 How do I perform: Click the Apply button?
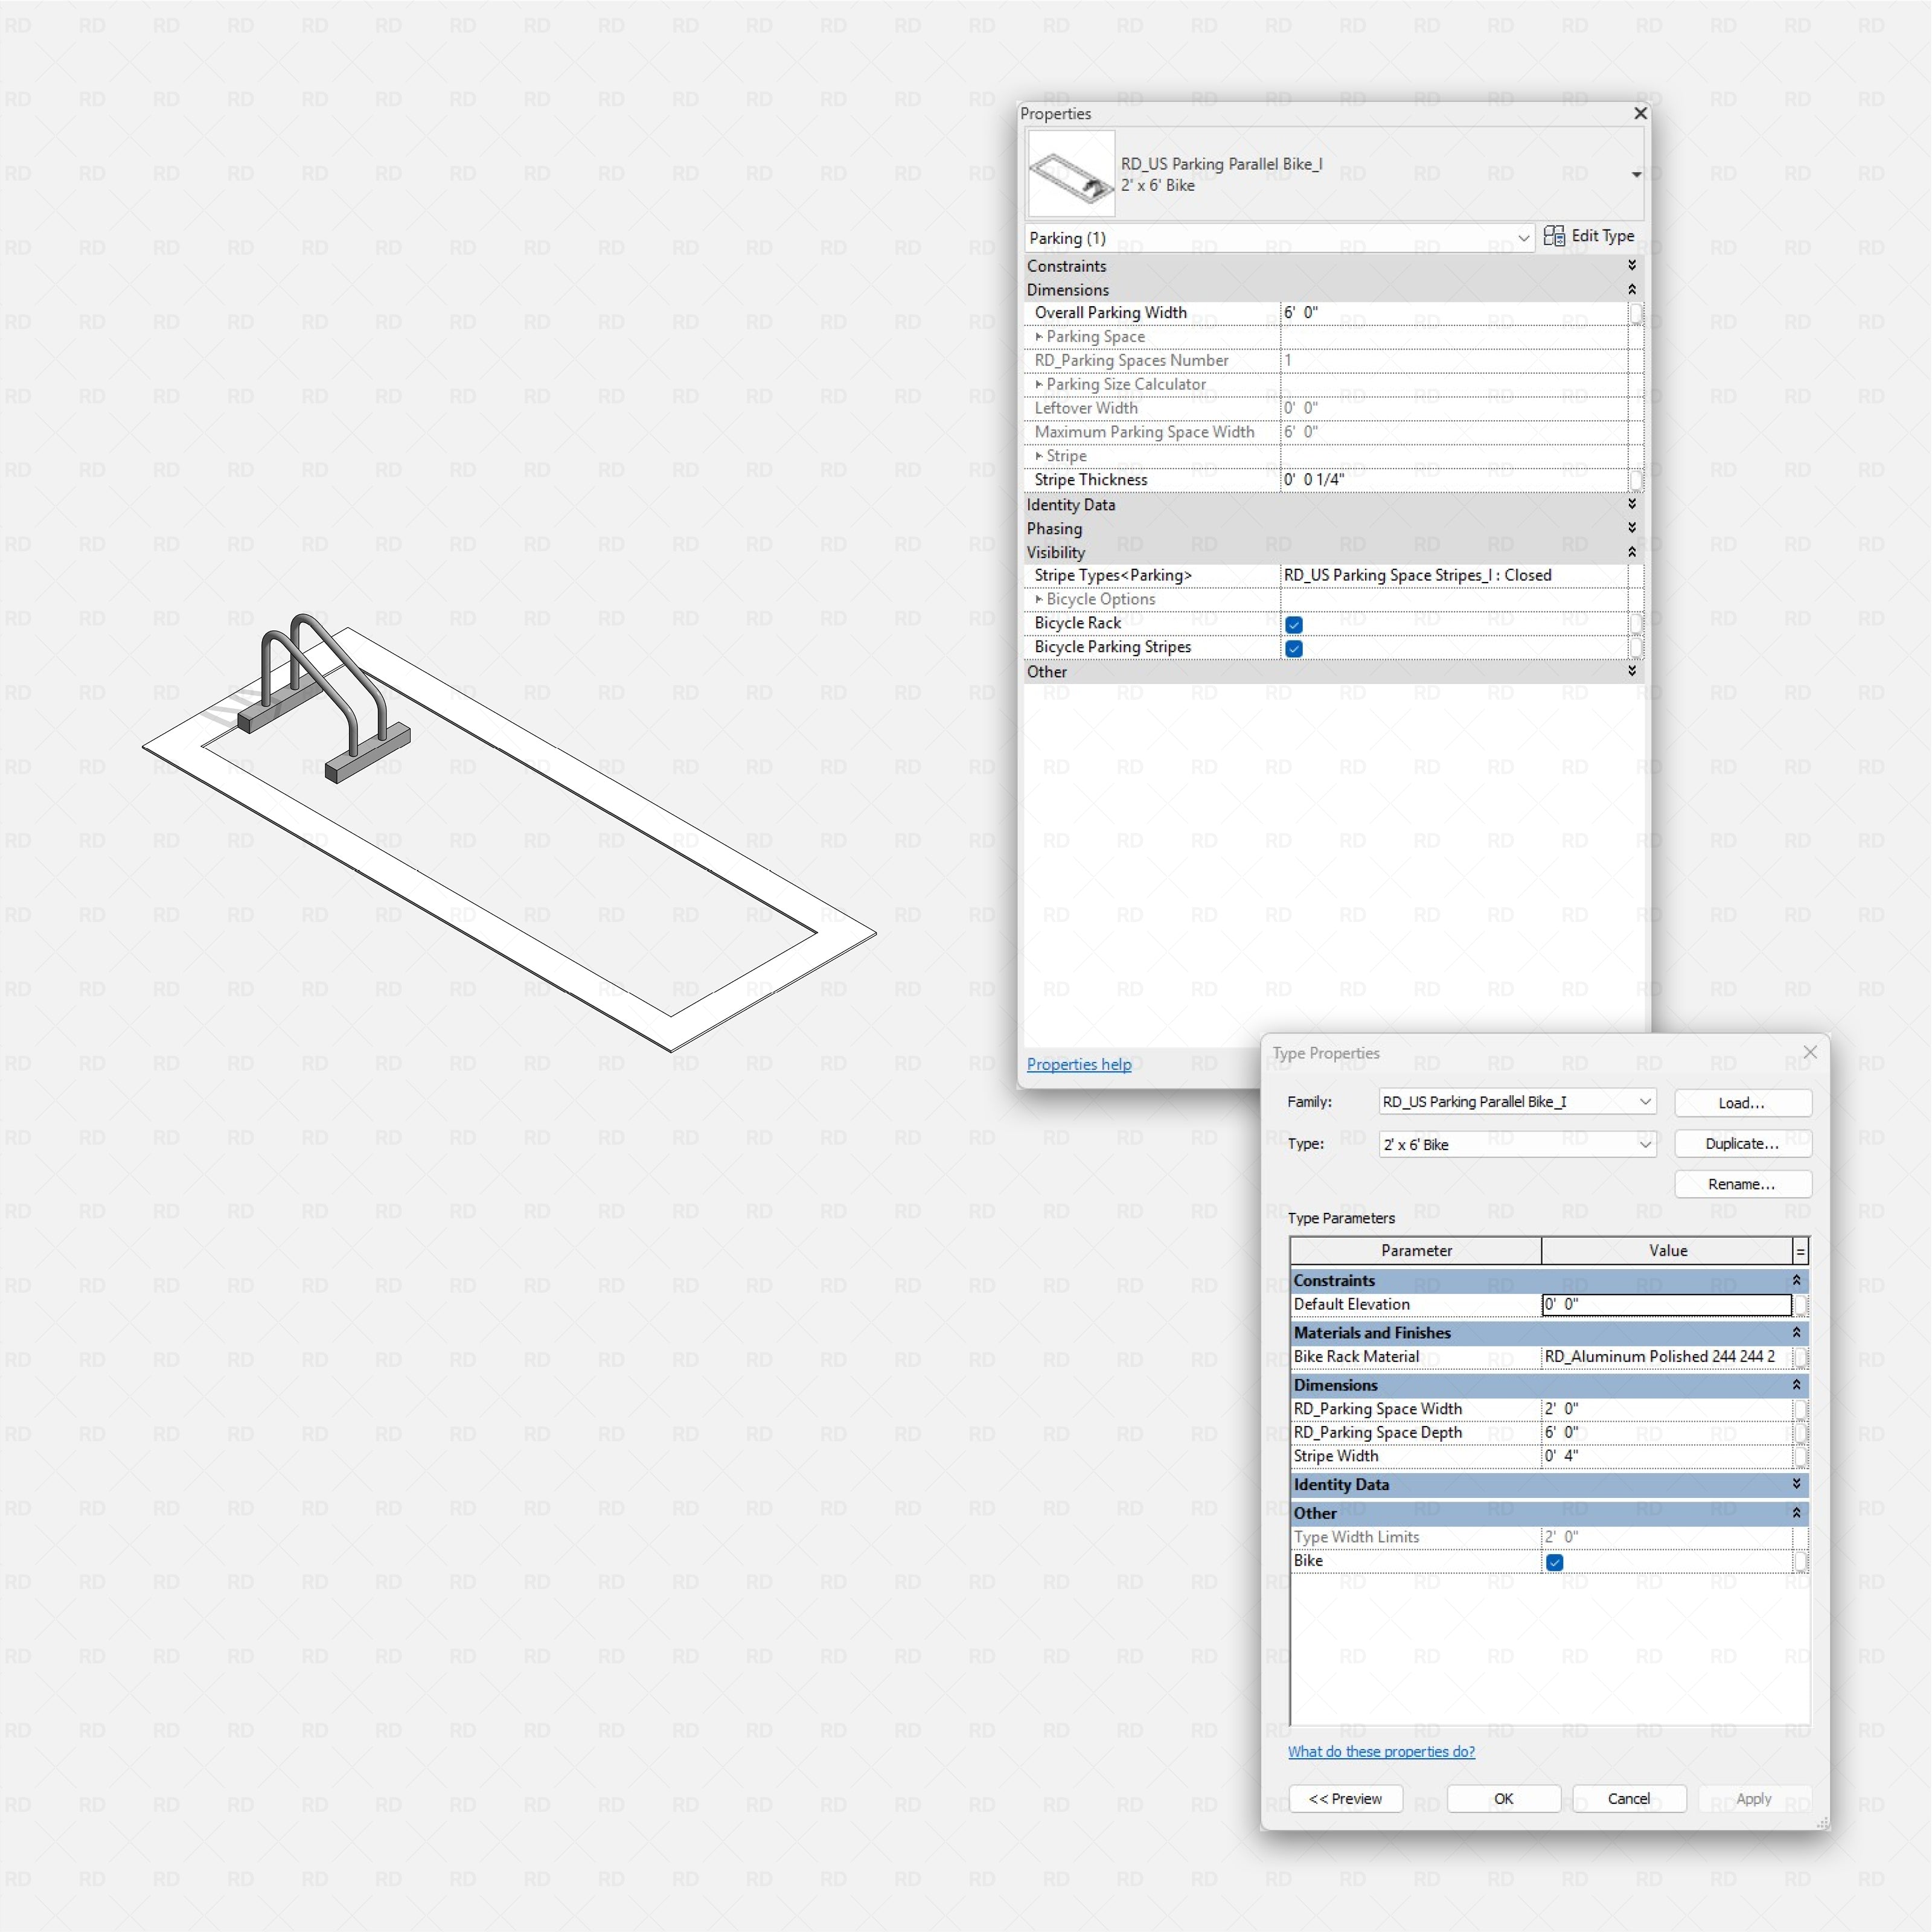point(1754,1798)
